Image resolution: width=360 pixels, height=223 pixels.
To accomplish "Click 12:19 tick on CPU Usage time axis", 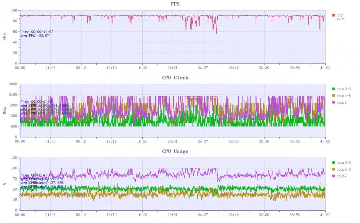I will tap(111, 215).
